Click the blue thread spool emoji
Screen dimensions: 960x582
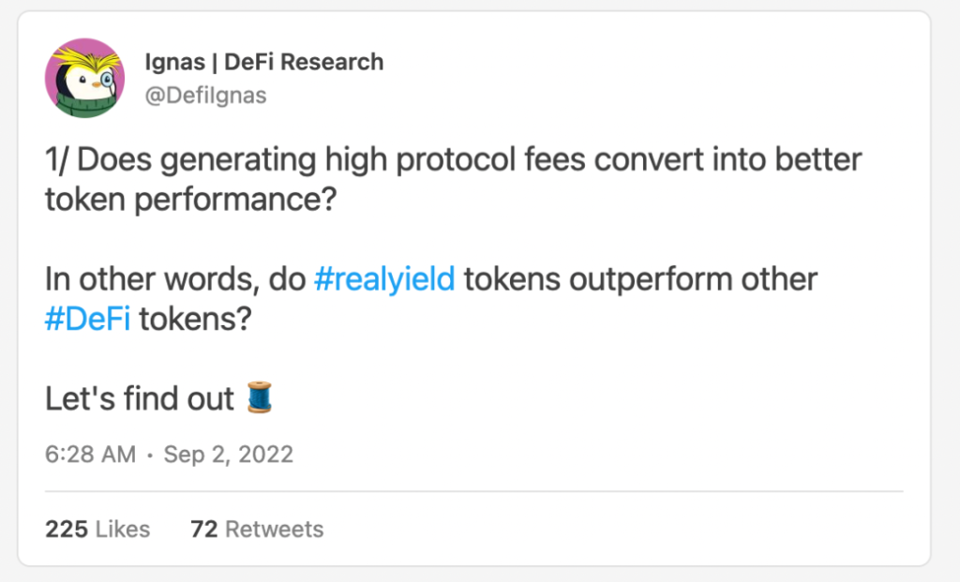pyautogui.click(x=260, y=397)
